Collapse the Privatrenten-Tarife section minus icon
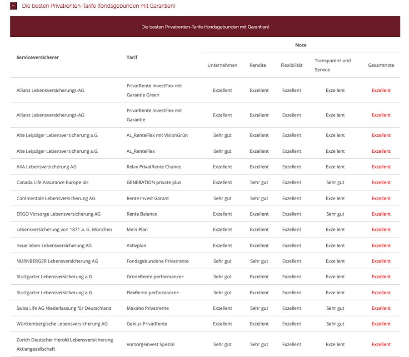Screen dimensions: 409x357 click(13, 6)
